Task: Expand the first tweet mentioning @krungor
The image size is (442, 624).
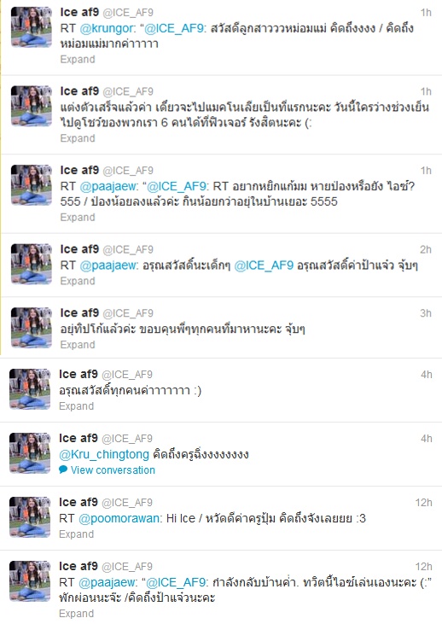Action: [78, 59]
